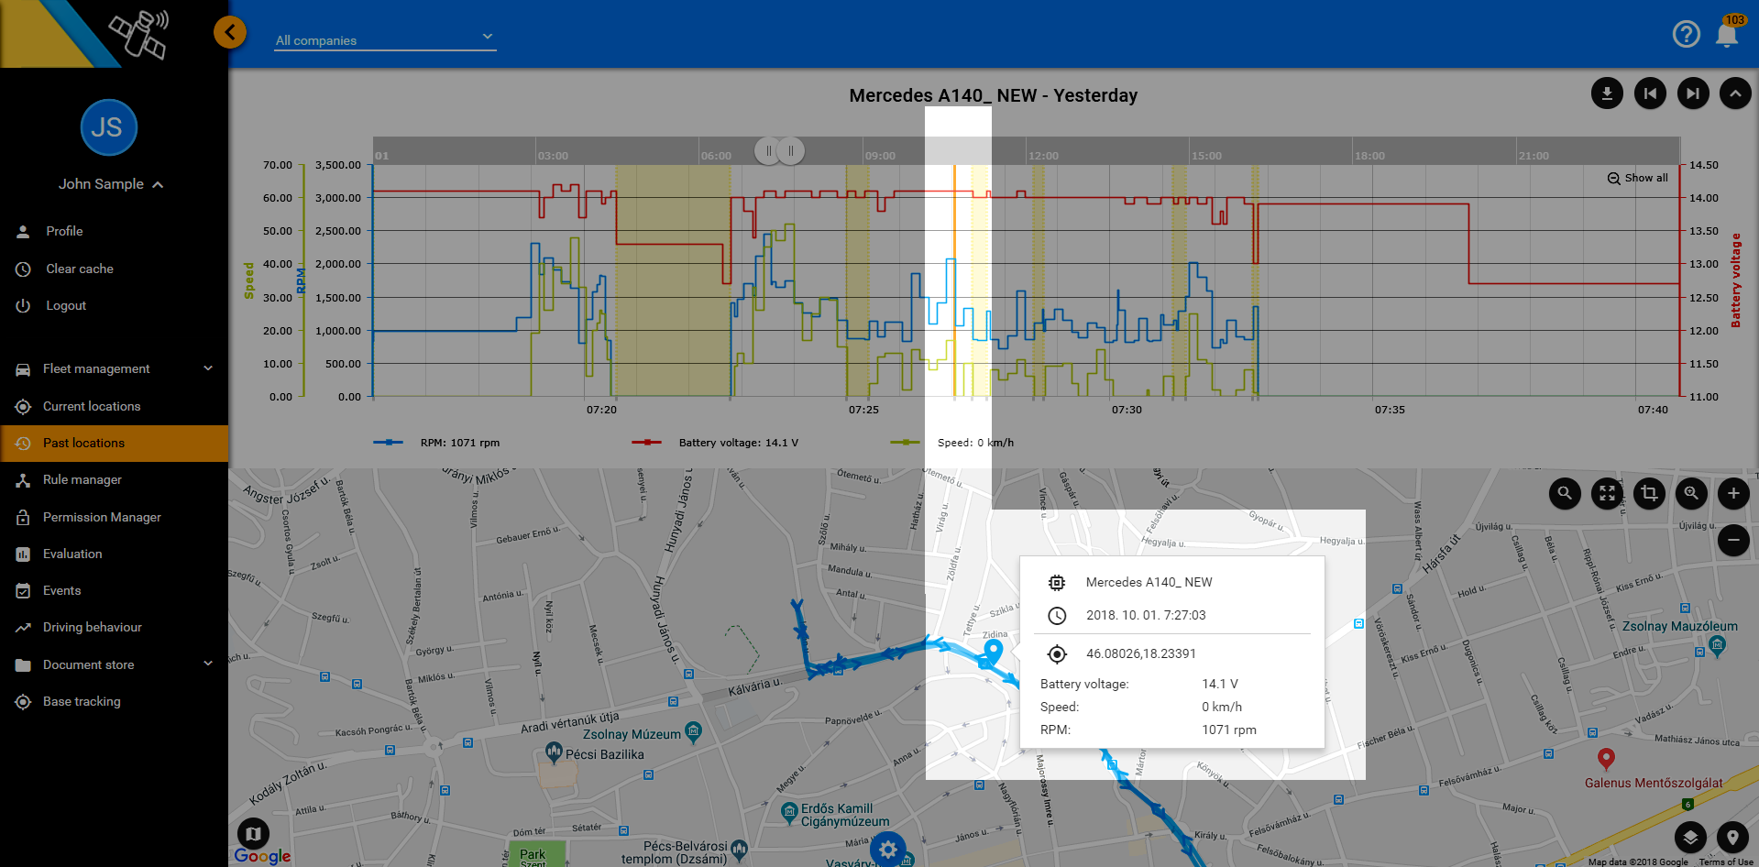Collapse the chart panel with up chevron
The image size is (1759, 867).
pos(1734,93)
